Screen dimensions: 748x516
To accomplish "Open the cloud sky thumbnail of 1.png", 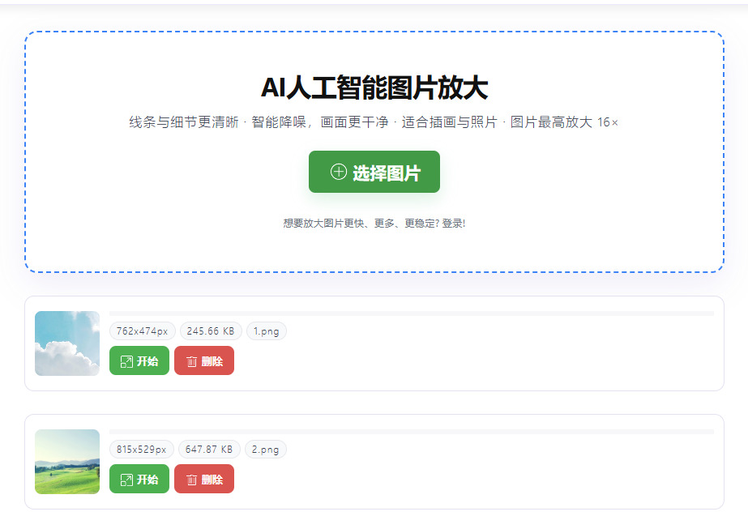I will coord(67,343).
